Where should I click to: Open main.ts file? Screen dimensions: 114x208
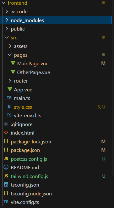(x=22, y=98)
